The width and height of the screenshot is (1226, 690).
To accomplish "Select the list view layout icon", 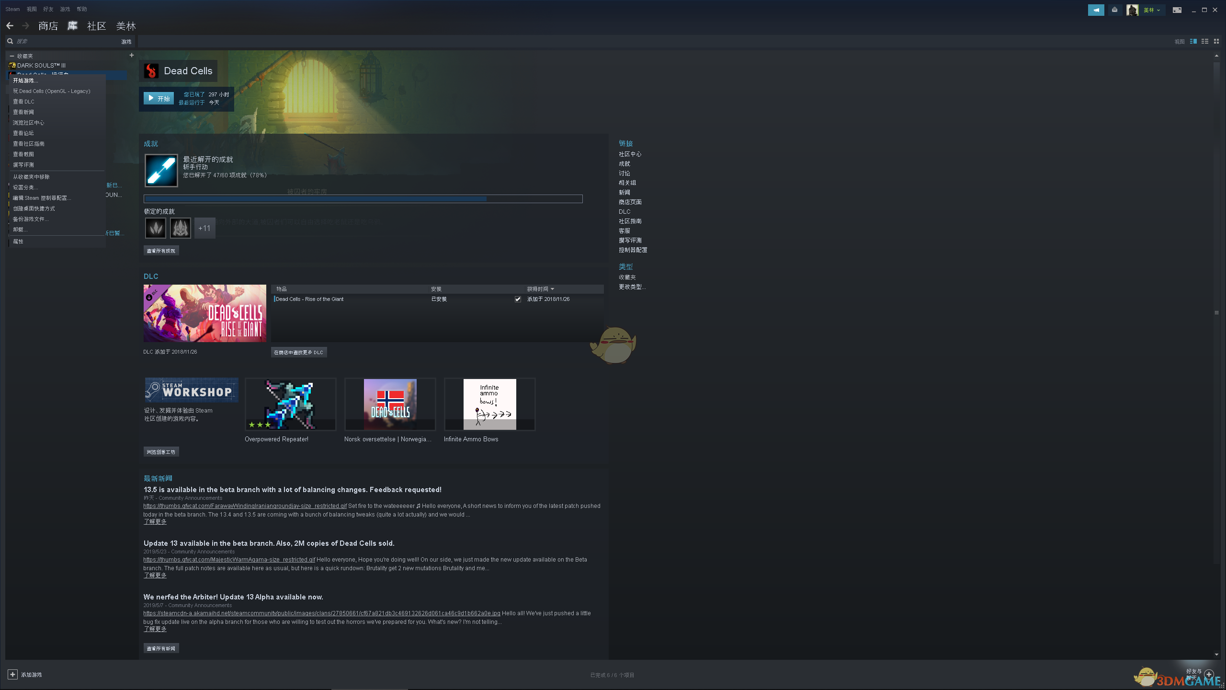I will pyautogui.click(x=1205, y=42).
